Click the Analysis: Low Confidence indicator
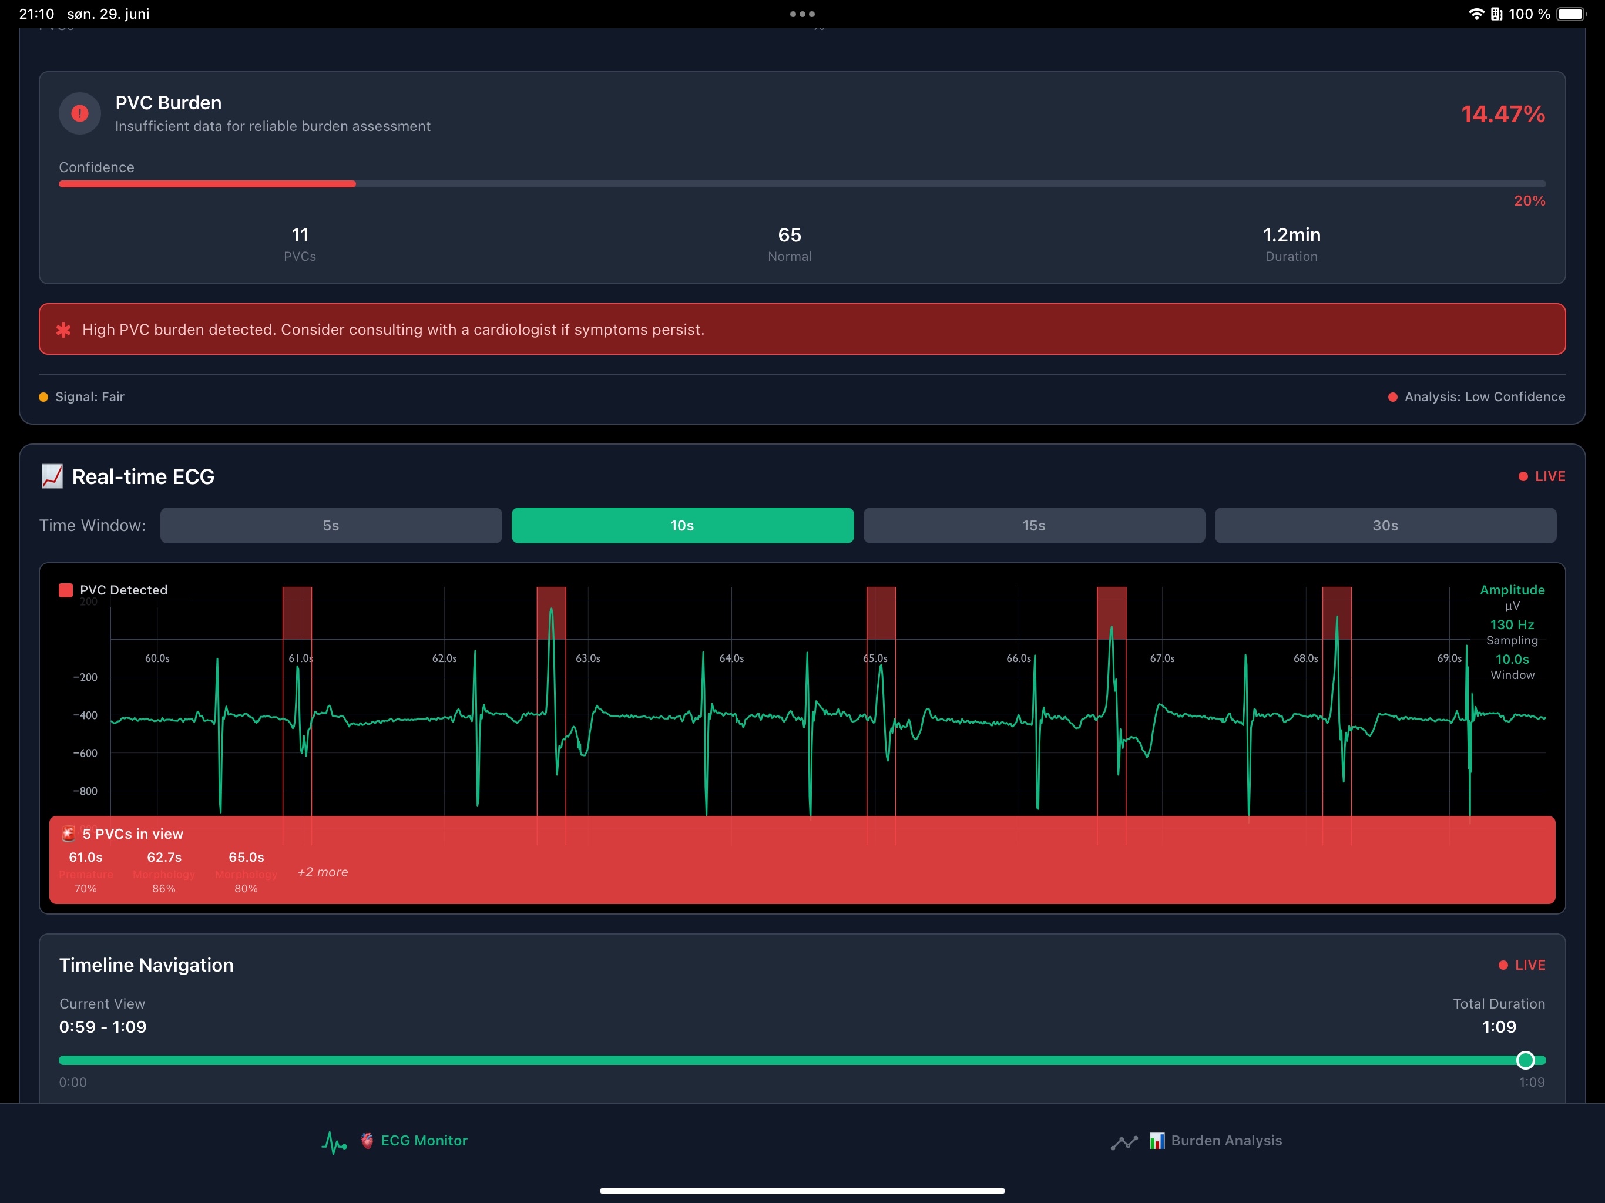 click(1476, 396)
